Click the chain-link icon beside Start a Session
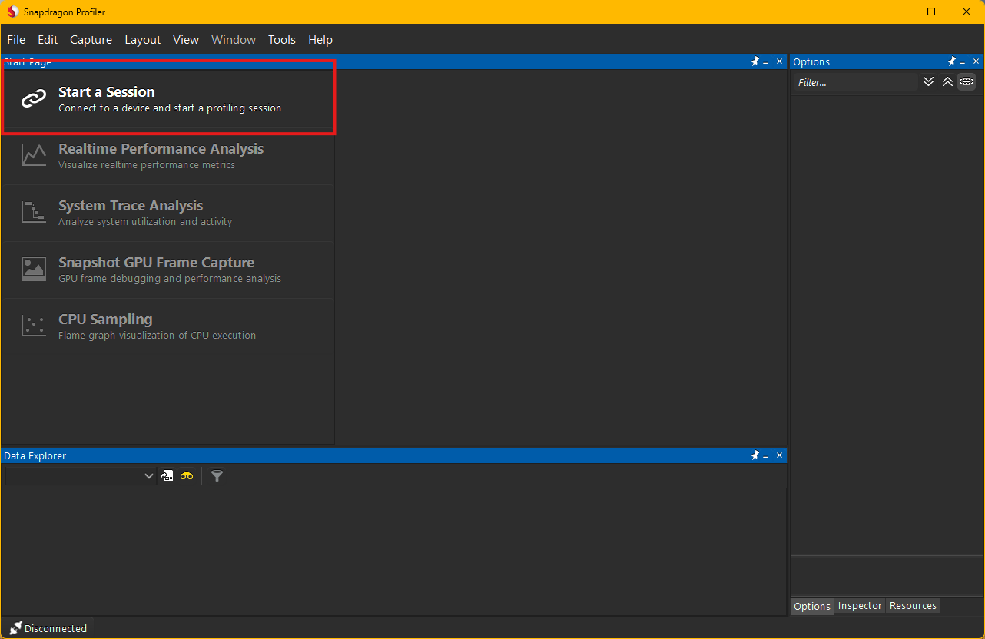985x639 pixels. point(34,99)
